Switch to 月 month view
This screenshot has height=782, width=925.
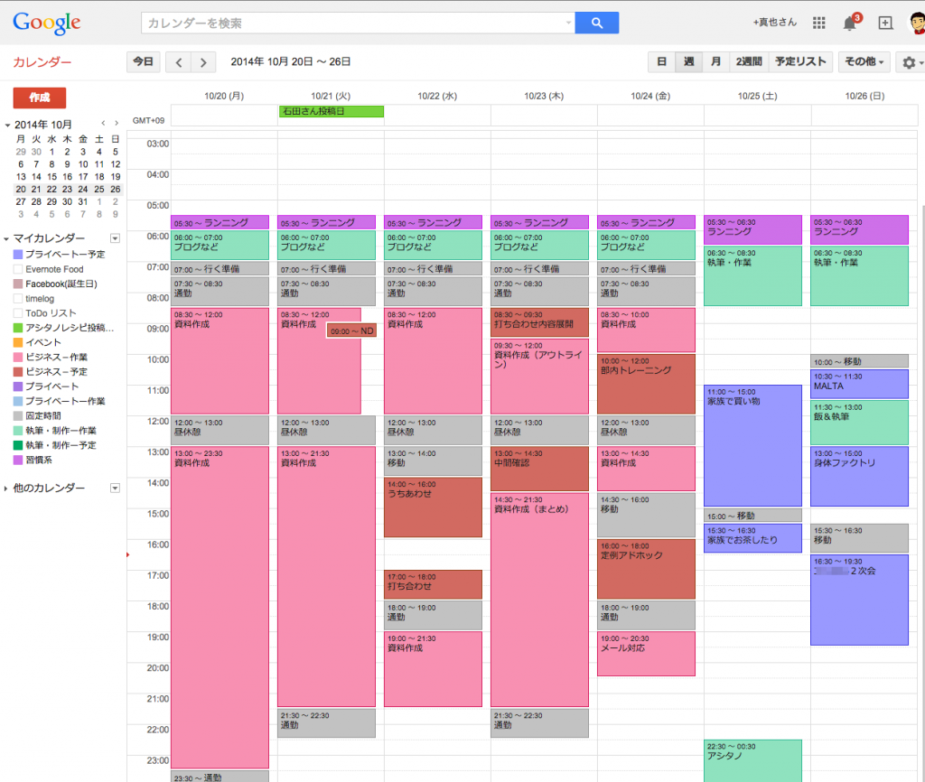click(x=715, y=62)
